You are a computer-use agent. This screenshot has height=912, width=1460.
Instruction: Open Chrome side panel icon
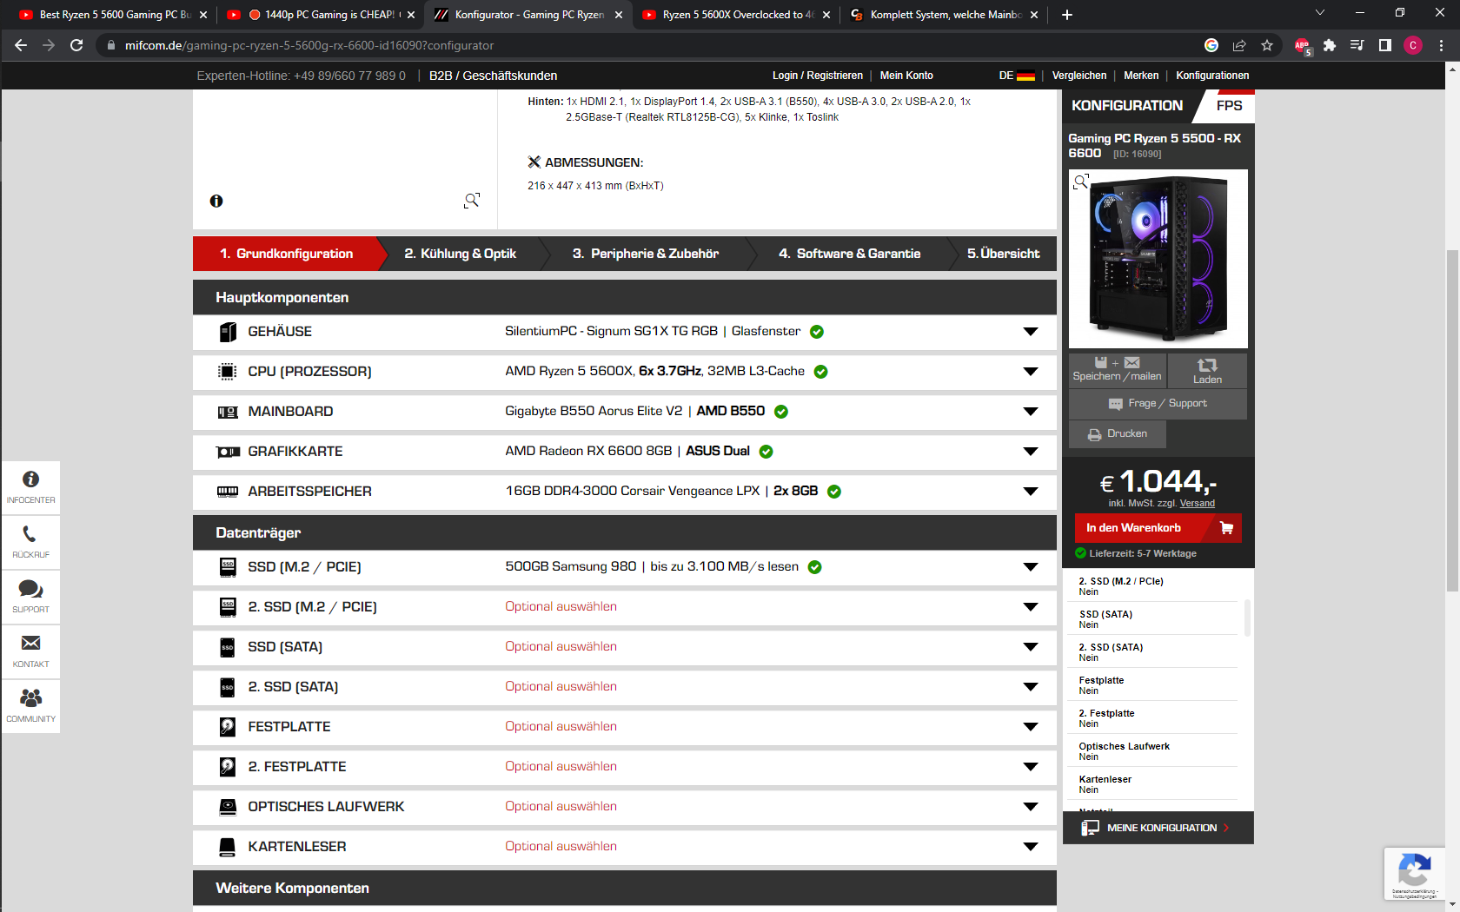pyautogui.click(x=1385, y=45)
